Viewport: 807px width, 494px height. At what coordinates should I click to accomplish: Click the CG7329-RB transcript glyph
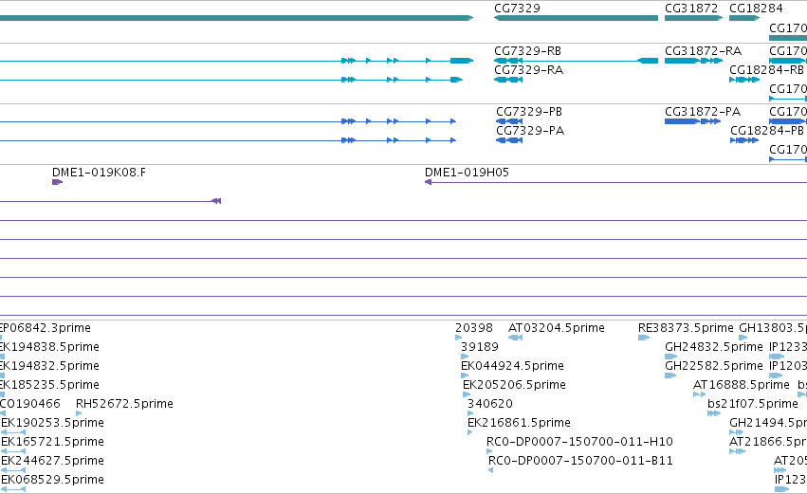pos(576,61)
